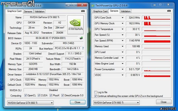The height and width of the screenshot is (111, 178).
Task: Click the 0.9870 V VDDC reading
Action: tap(133, 75)
